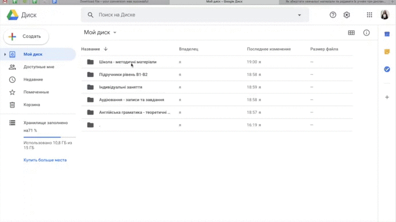Click the Создать button
This screenshot has height=222, width=396.
click(26, 37)
